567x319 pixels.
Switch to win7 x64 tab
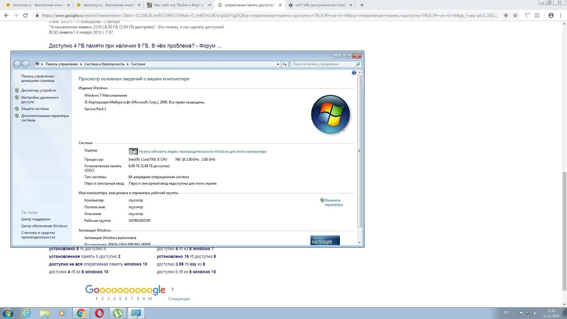[x=320, y=5]
